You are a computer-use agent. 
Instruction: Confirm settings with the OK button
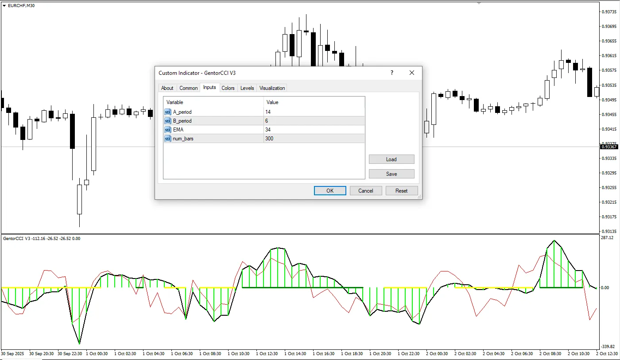click(x=330, y=191)
